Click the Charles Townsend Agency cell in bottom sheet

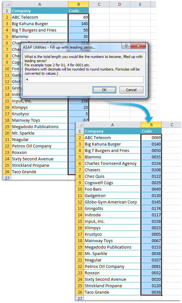click(112, 164)
